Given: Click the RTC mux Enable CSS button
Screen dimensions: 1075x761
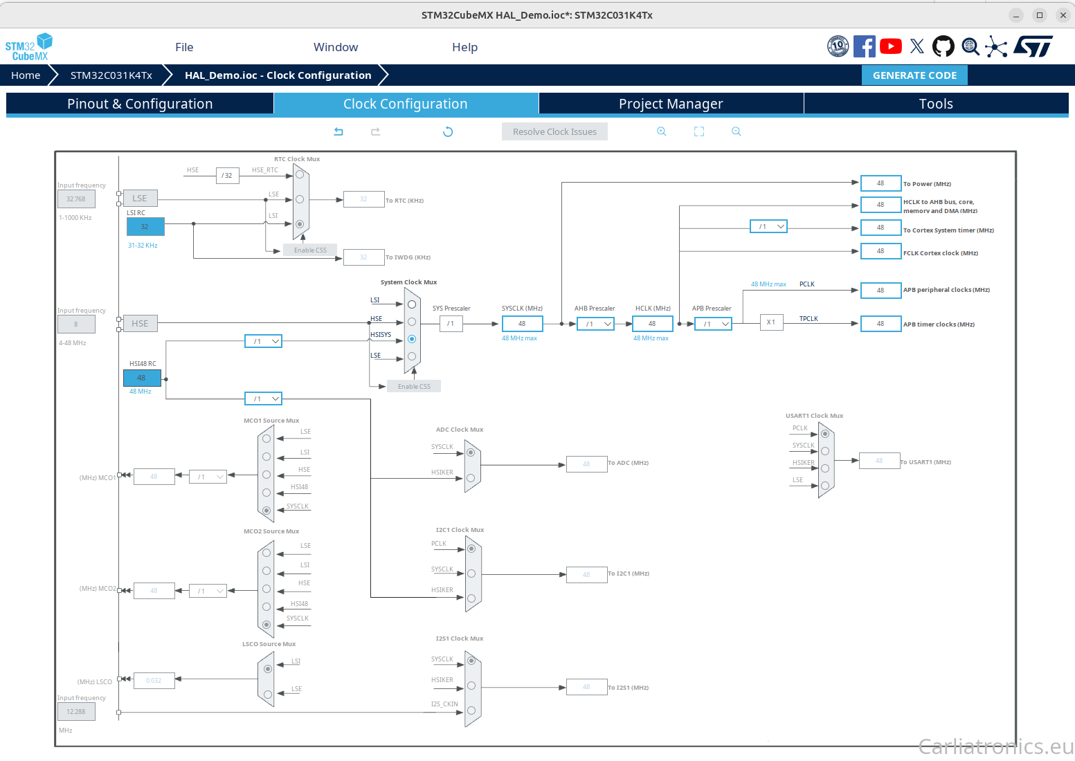Looking at the screenshot, I should point(310,250).
